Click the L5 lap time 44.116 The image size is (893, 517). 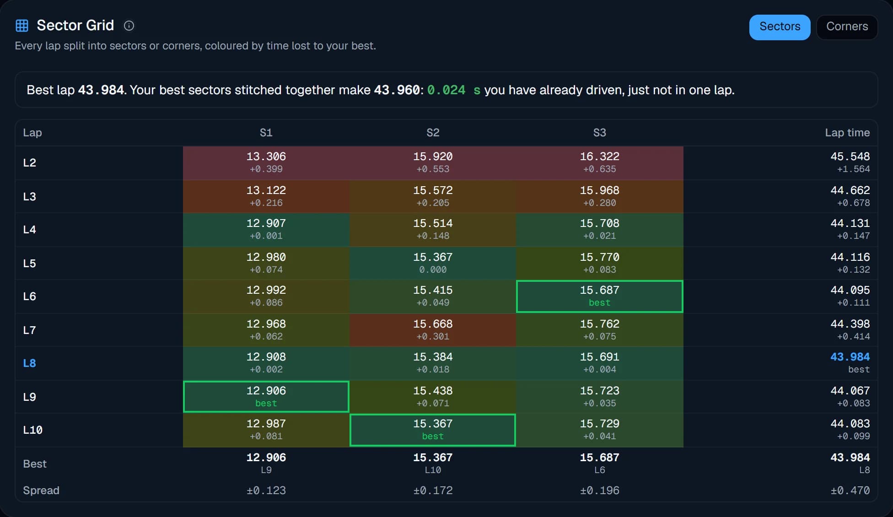pos(850,258)
